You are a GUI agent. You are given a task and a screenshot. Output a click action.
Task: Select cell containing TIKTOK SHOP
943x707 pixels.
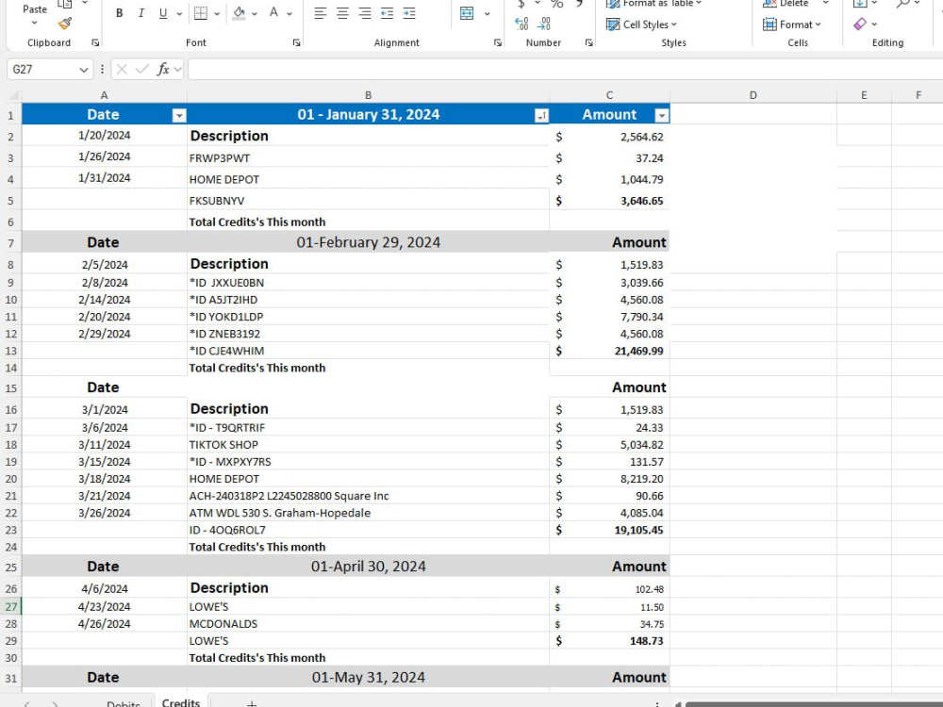(x=368, y=445)
